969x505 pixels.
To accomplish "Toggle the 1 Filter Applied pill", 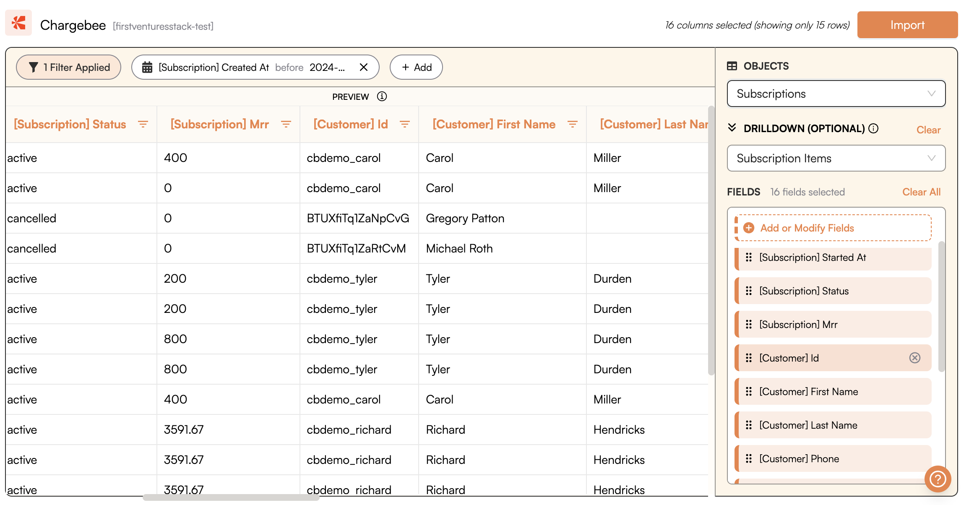I will tap(69, 67).
